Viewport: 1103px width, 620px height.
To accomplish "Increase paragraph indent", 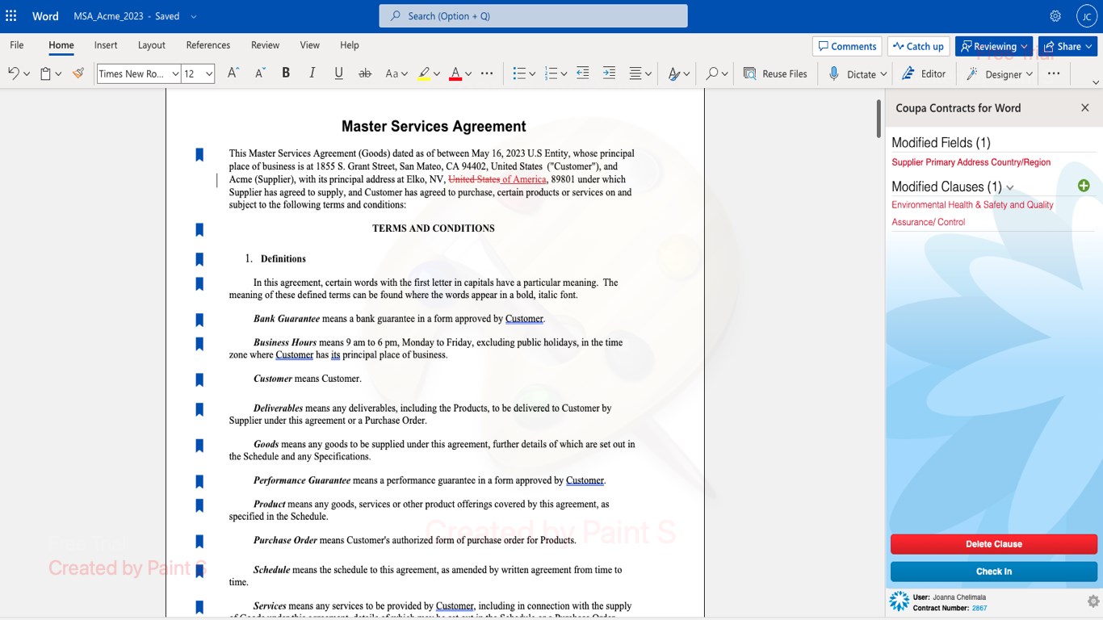I will (x=610, y=73).
